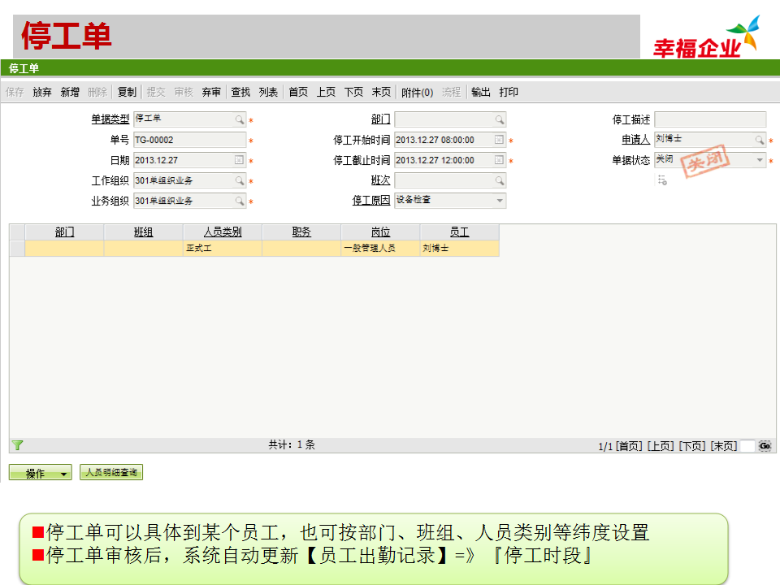Click the lookup icon in 工作组织 field
780x585 pixels.
(240, 180)
